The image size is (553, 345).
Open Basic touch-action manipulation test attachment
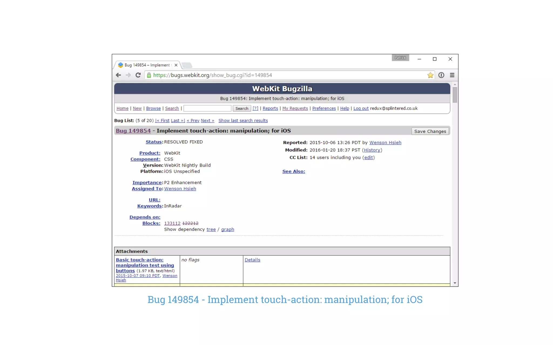coord(145,265)
